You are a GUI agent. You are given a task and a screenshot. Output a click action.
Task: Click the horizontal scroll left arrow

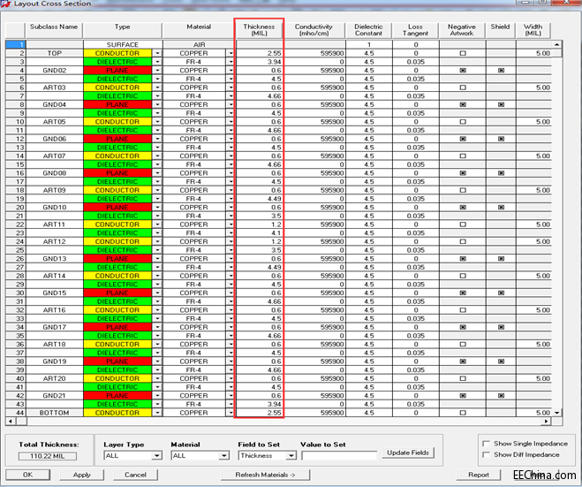[11, 422]
